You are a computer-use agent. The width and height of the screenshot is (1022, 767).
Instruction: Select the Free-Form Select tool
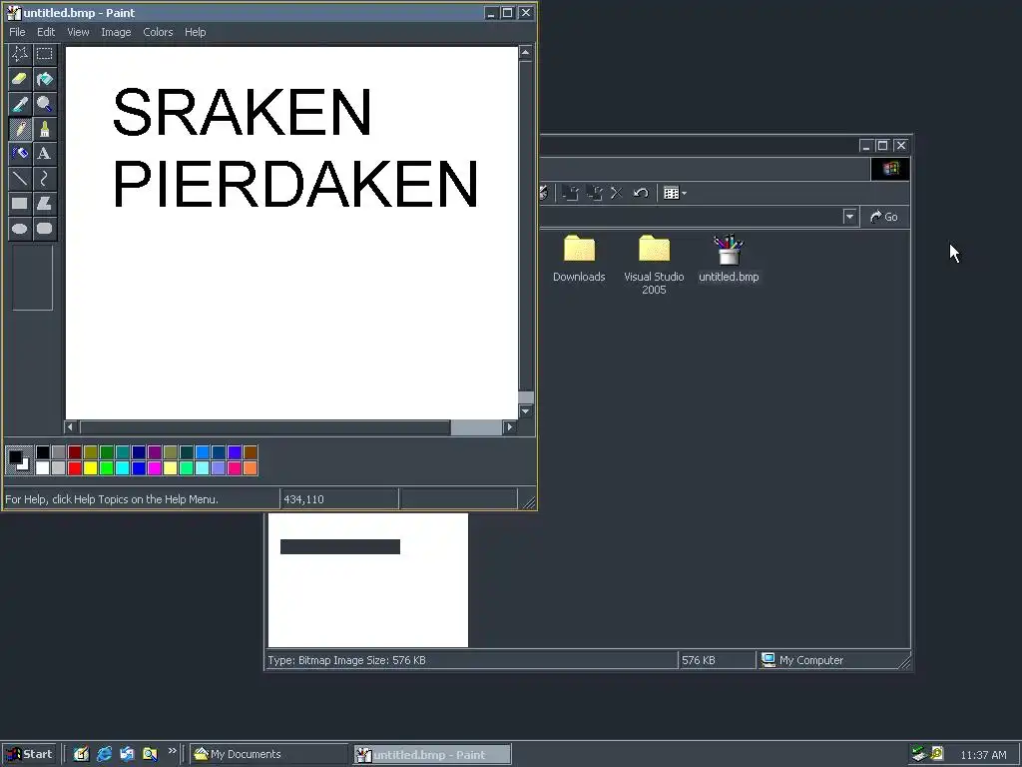pyautogui.click(x=20, y=54)
